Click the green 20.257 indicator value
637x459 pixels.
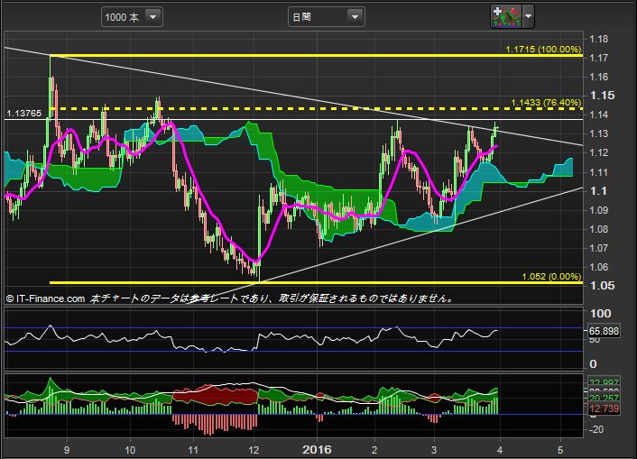604,398
